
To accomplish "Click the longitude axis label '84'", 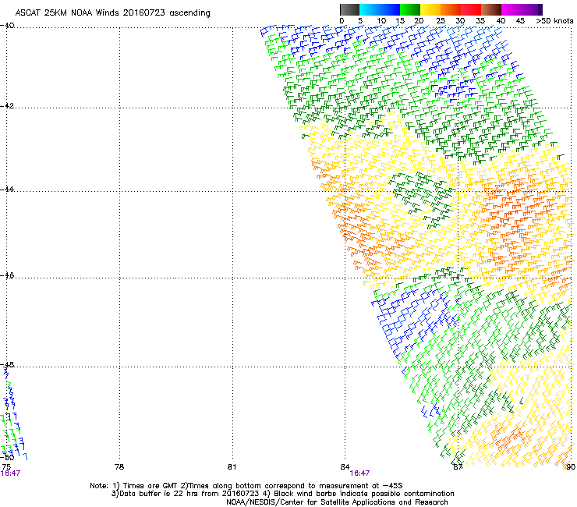I will click(x=345, y=467).
